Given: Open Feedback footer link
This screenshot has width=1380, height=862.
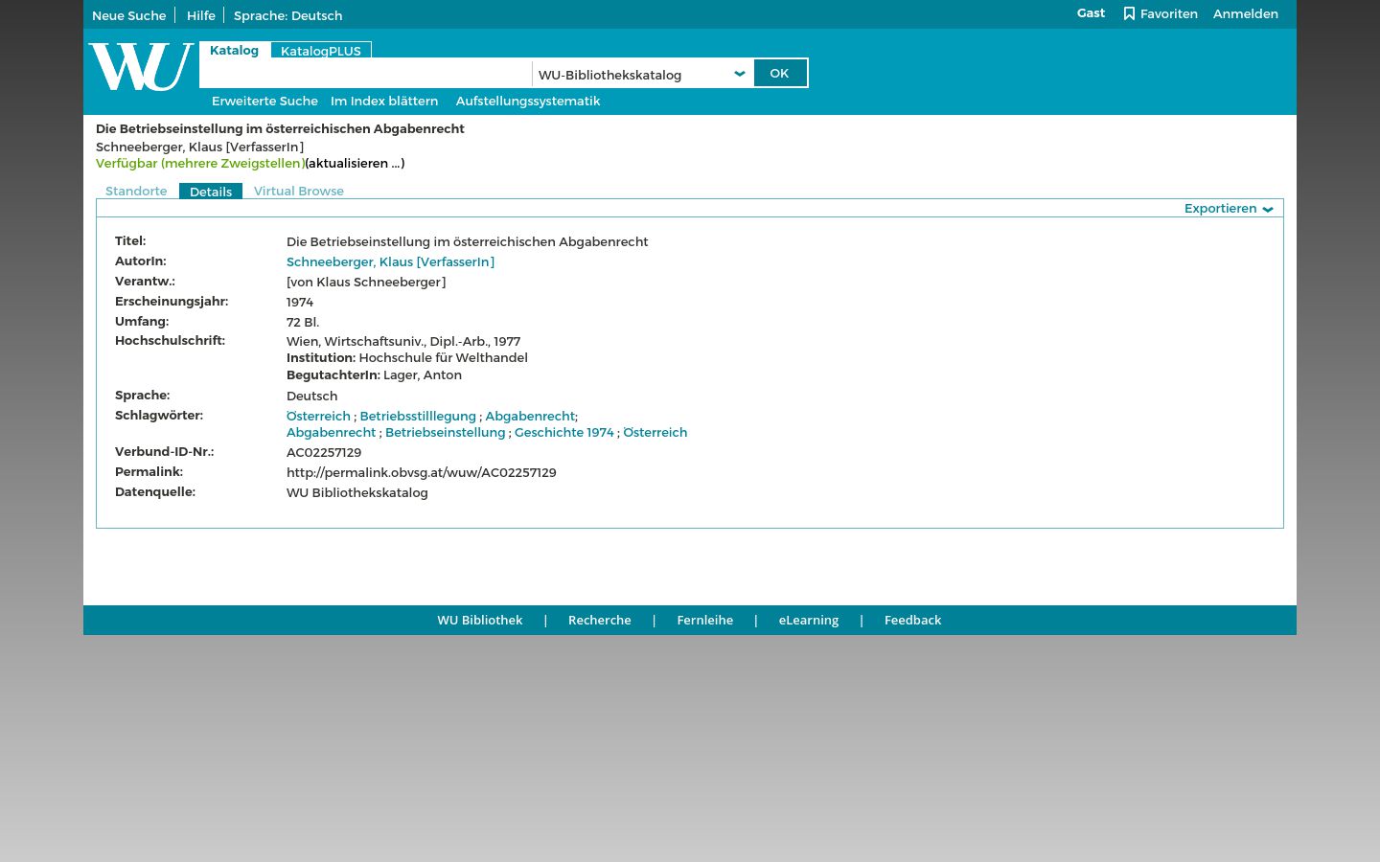Looking at the screenshot, I should tap(913, 620).
